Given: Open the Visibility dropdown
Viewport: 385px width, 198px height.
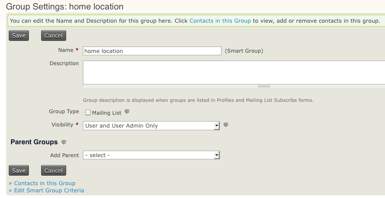Looking at the screenshot, I should point(151,126).
